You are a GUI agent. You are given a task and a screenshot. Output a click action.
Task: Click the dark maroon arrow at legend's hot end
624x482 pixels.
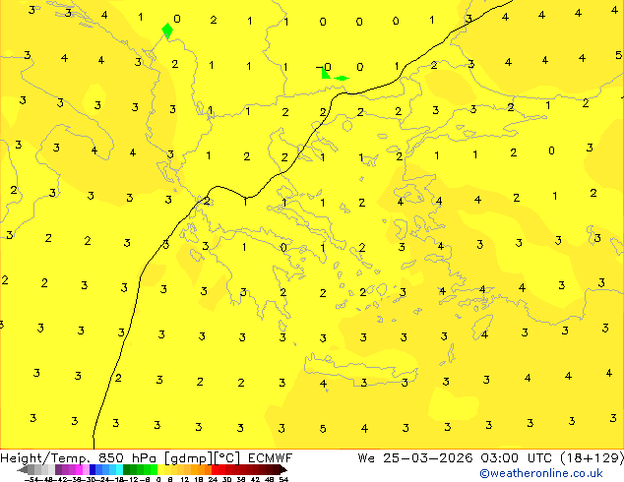(282, 470)
